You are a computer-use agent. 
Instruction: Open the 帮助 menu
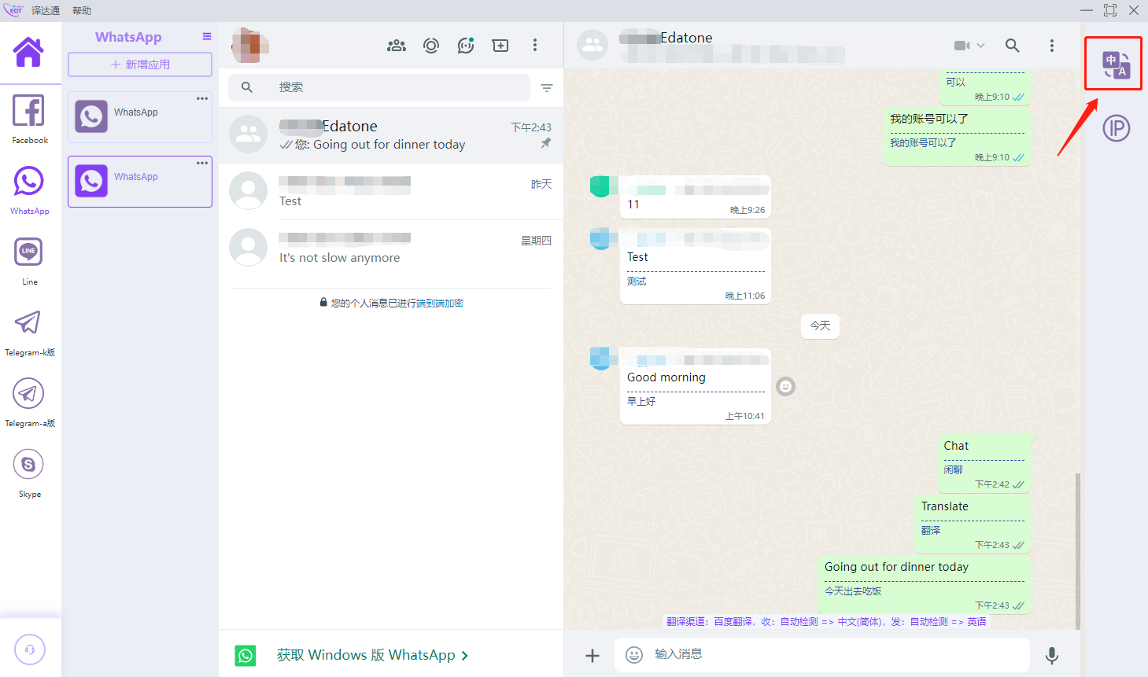tap(82, 10)
